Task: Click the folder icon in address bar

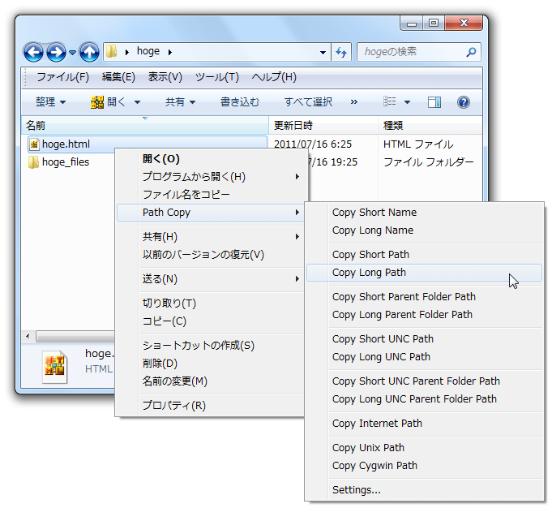Action: coord(112,51)
